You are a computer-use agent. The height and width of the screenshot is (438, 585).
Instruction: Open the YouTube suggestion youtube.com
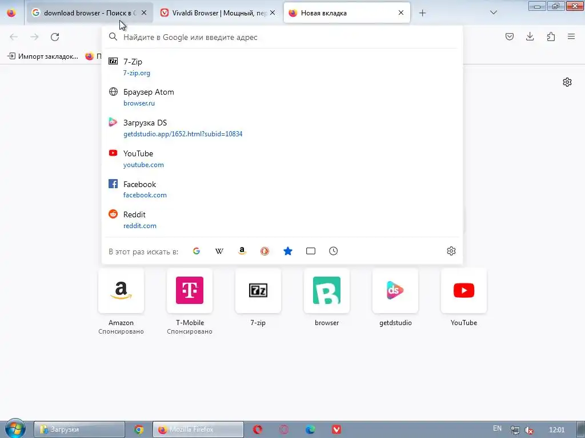[282, 159]
